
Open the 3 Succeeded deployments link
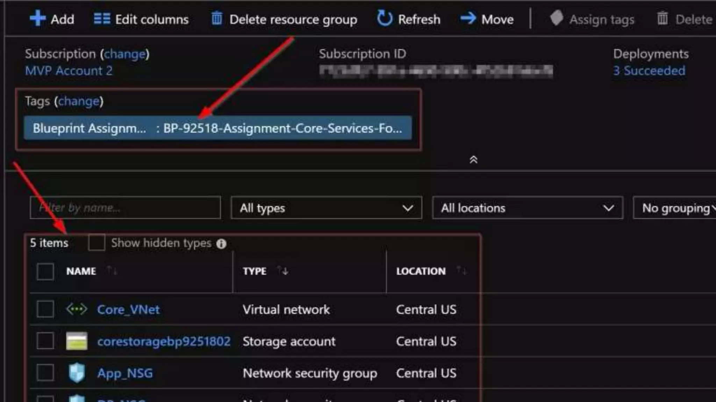[x=649, y=71]
